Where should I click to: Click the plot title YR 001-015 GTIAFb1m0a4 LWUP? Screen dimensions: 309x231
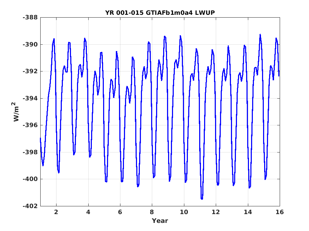click(160, 13)
